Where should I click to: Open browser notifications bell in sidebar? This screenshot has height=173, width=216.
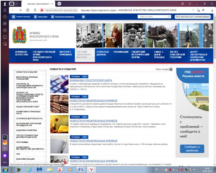click(5, 10)
